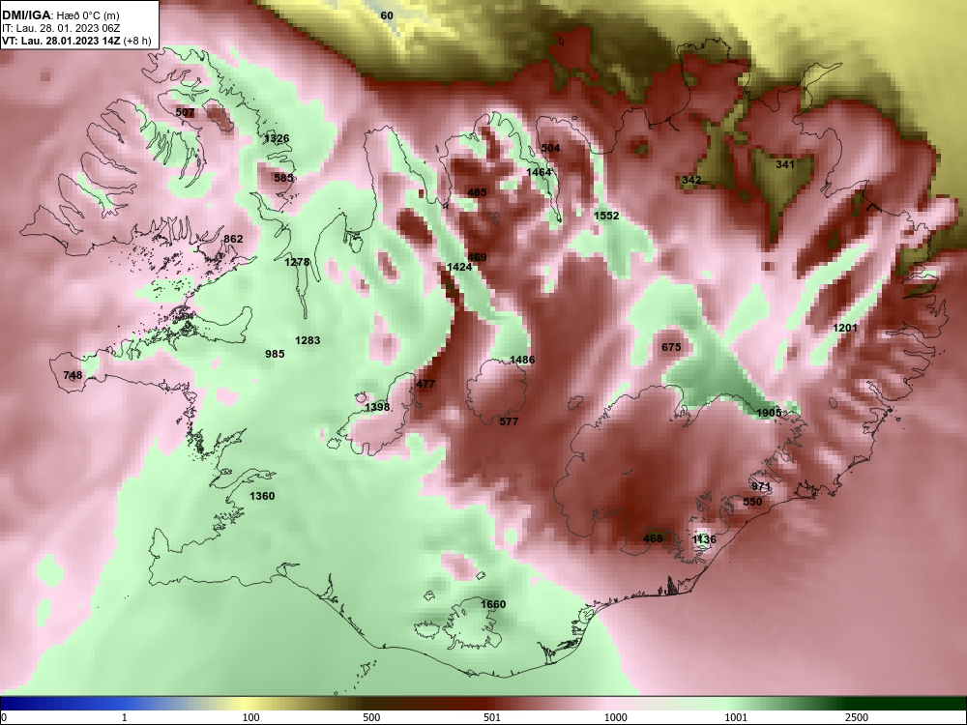Click the value 60 on the map
This screenshot has width=967, height=725.
tap(387, 15)
